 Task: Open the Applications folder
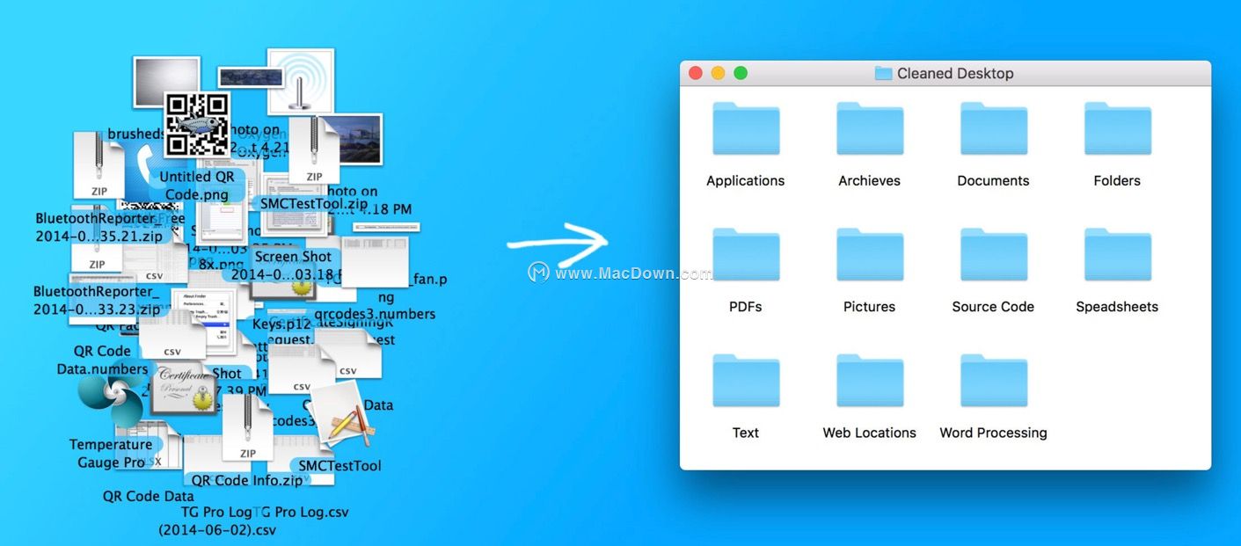tap(745, 130)
